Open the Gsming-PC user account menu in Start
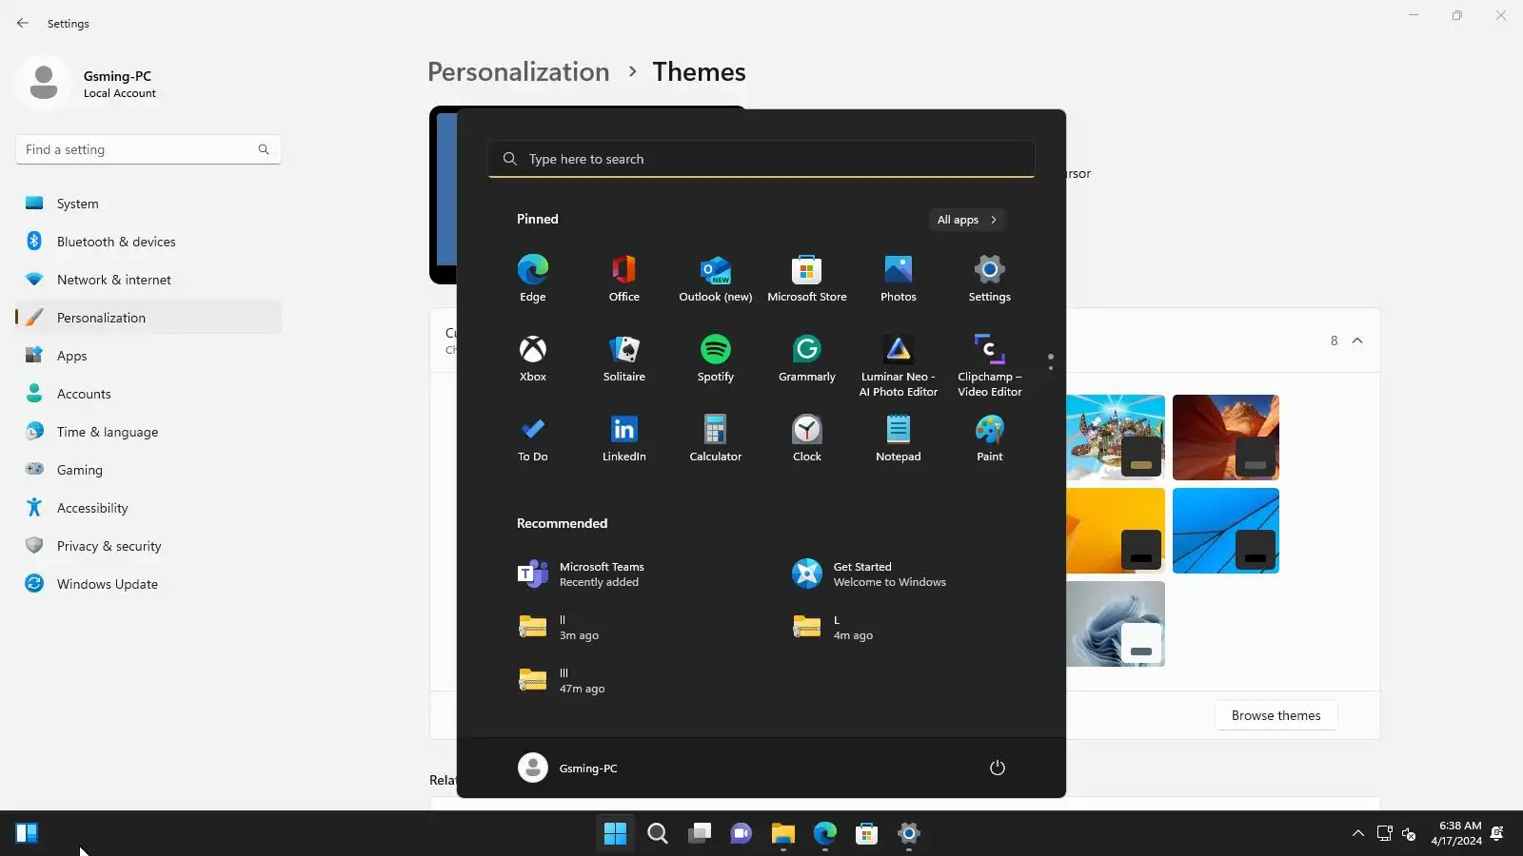1523x856 pixels. tap(568, 768)
